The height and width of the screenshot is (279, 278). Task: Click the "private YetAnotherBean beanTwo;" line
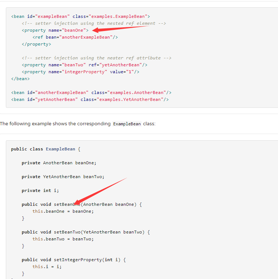coord(63,177)
